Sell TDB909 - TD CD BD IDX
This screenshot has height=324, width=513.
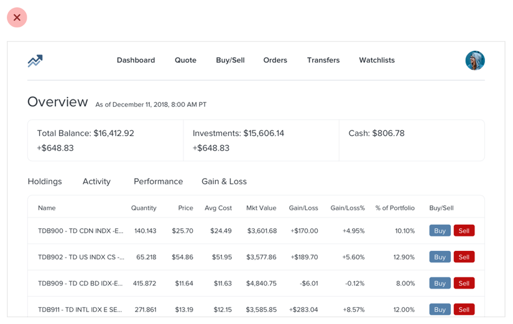(464, 283)
